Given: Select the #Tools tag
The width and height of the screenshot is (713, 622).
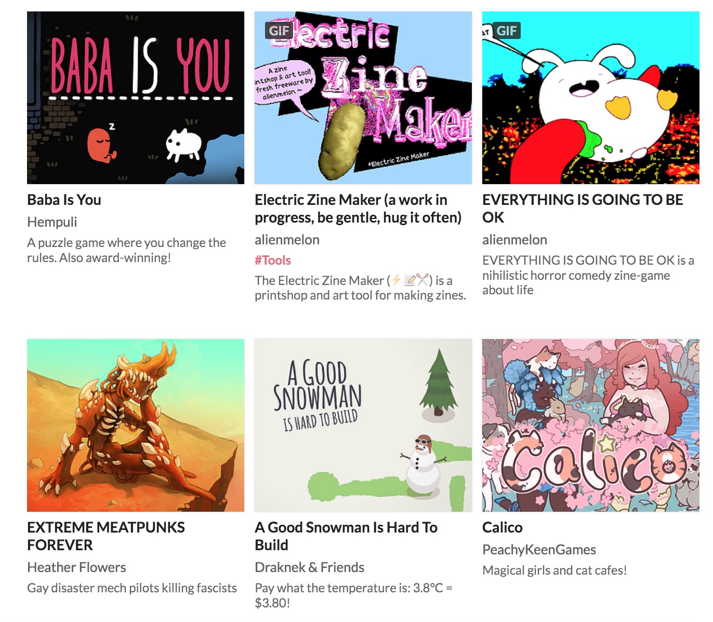Looking at the screenshot, I should pyautogui.click(x=273, y=260).
